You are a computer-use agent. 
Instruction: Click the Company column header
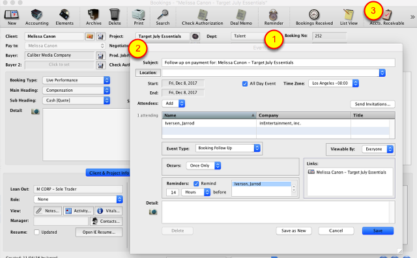tap(304, 115)
